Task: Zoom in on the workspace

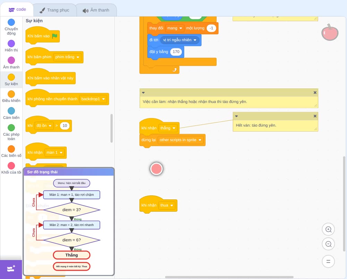Action: click(x=328, y=229)
